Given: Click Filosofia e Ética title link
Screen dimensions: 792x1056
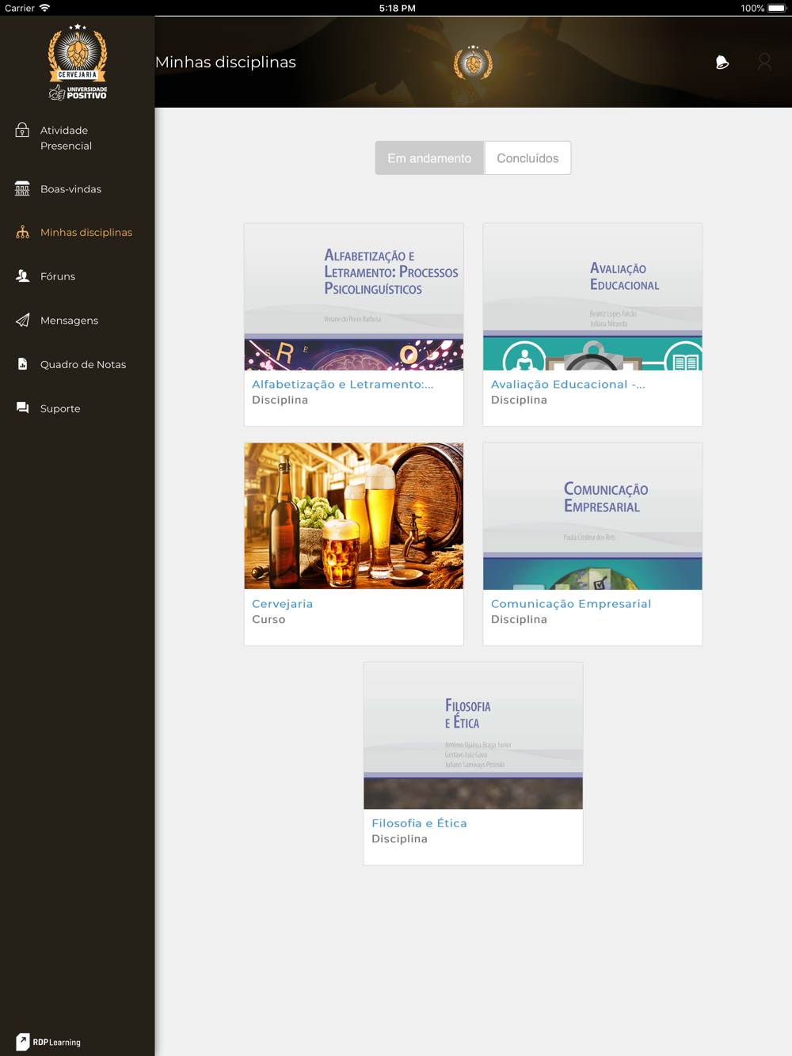Looking at the screenshot, I should (x=420, y=823).
